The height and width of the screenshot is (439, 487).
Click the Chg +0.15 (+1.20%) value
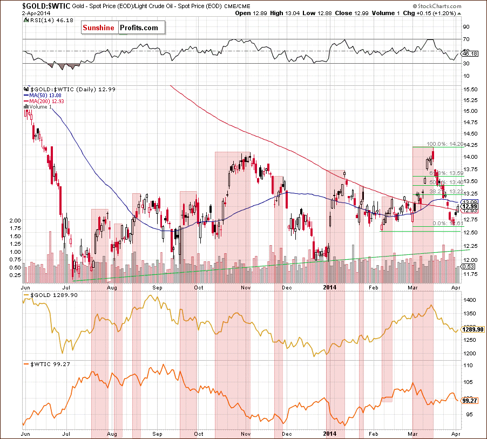(x=430, y=13)
